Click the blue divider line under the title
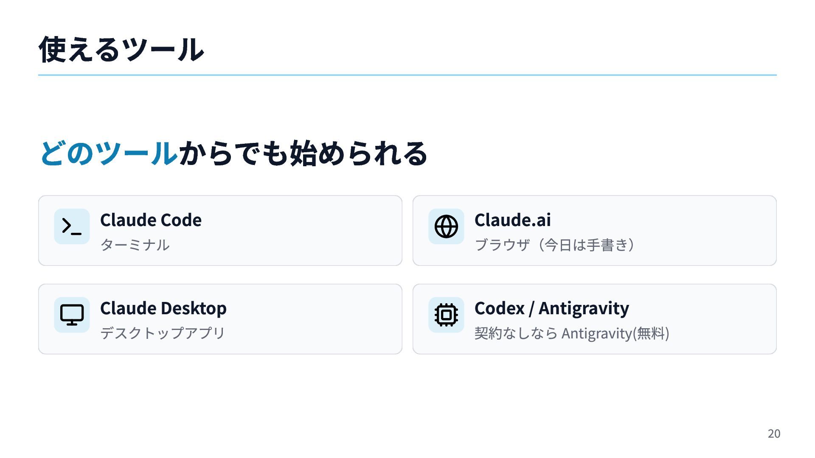Viewport: 815px width, 458px height. 407,75
